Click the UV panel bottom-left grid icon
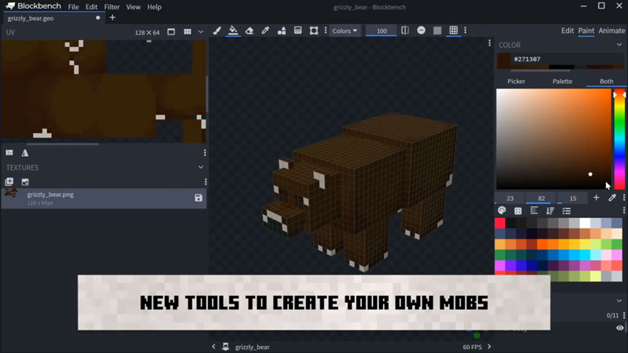 (x=9, y=152)
